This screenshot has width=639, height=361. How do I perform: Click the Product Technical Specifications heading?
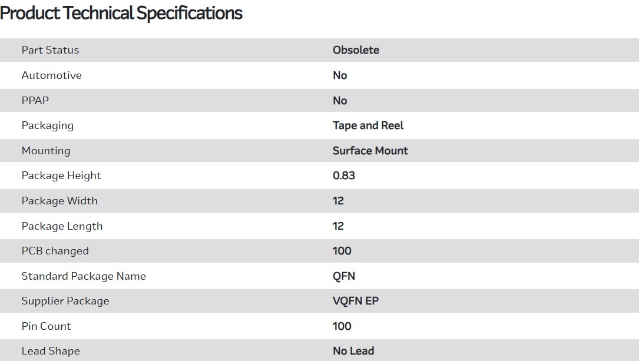click(x=121, y=13)
